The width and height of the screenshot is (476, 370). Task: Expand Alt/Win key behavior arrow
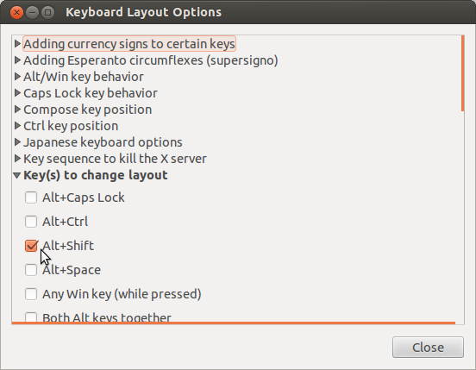(x=17, y=77)
